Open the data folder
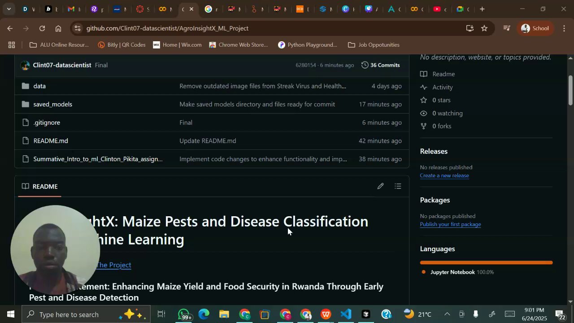Viewport: 574px width, 323px height. 39,86
